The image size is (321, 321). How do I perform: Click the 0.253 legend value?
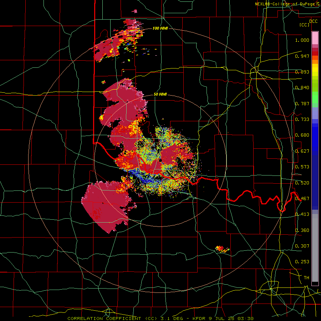tap(302, 262)
